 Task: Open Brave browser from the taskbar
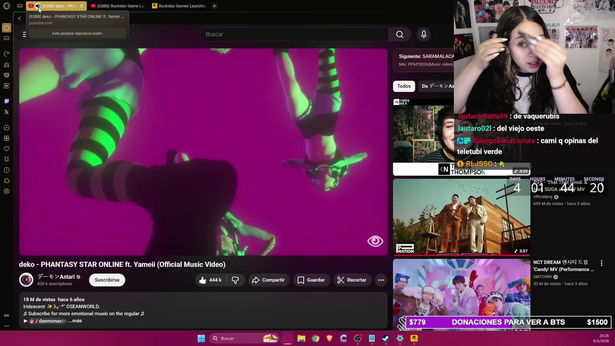tap(330, 338)
